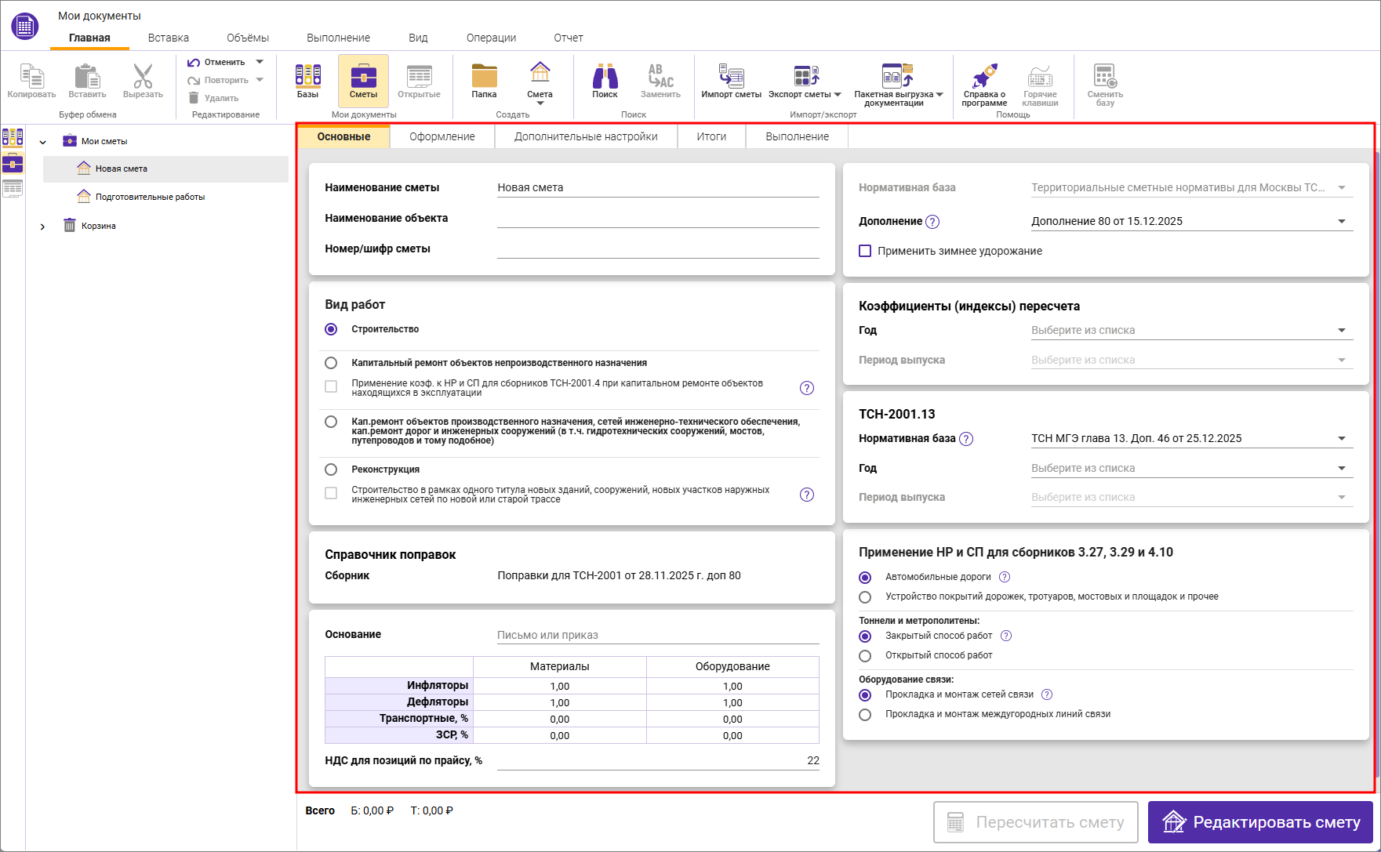Select the Реконструкция radio button
Image resolution: width=1381 pixels, height=852 pixels.
click(x=331, y=470)
